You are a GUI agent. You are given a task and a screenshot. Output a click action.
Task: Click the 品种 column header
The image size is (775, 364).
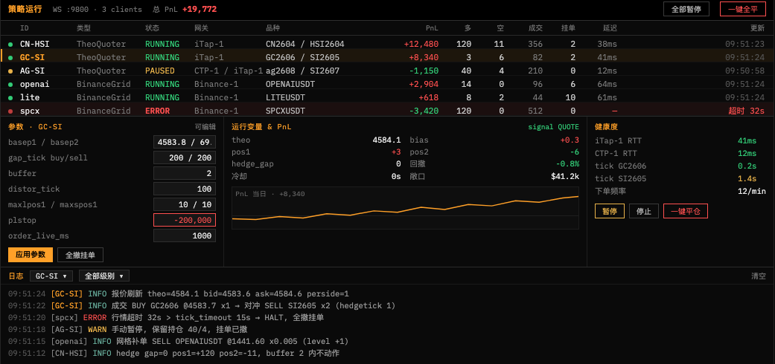tap(272, 28)
